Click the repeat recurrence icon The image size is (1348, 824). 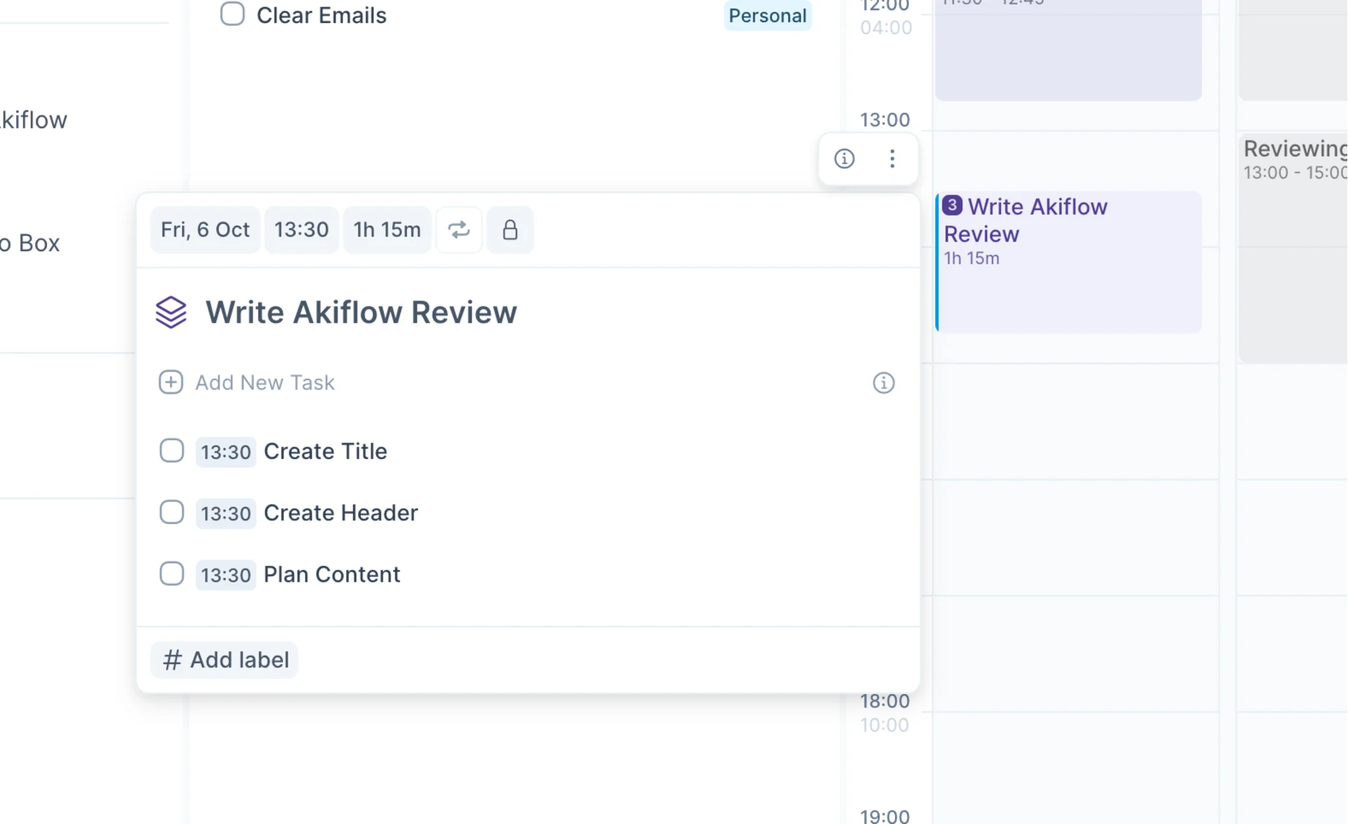click(458, 230)
